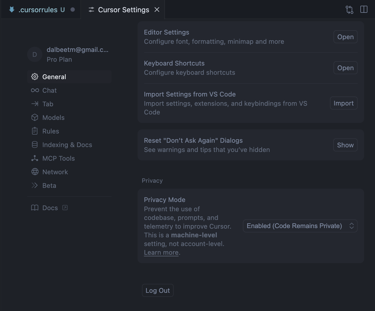375x311 pixels.
Task: Click the Privacy section heading
Action: coord(152,181)
